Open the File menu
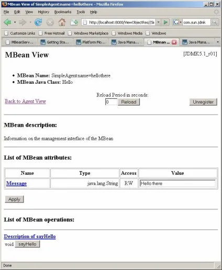Viewport: 222px width, 270px height. pyautogui.click(x=6, y=12)
